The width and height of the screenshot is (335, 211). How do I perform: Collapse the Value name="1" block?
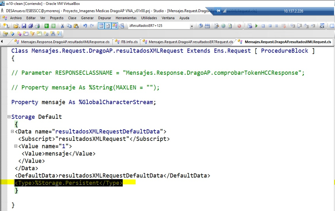[x=16, y=146]
